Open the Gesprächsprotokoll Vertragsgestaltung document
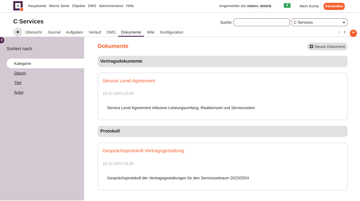This screenshot has width=360, height=201. 143,151
